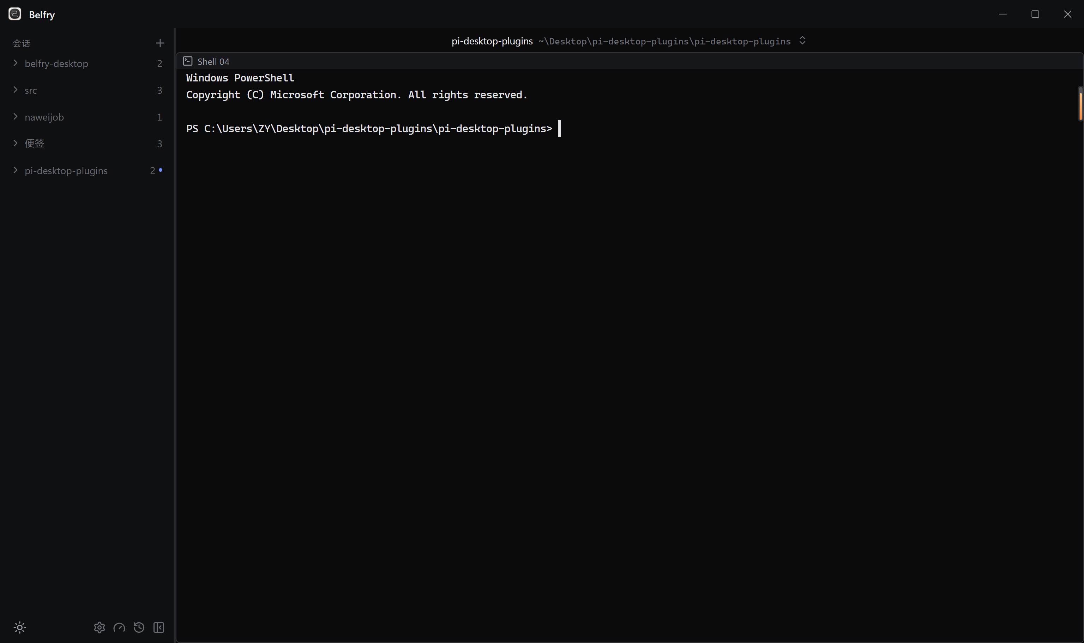Click the Belfry app logo icon
The image size is (1084, 643).
[x=15, y=14]
